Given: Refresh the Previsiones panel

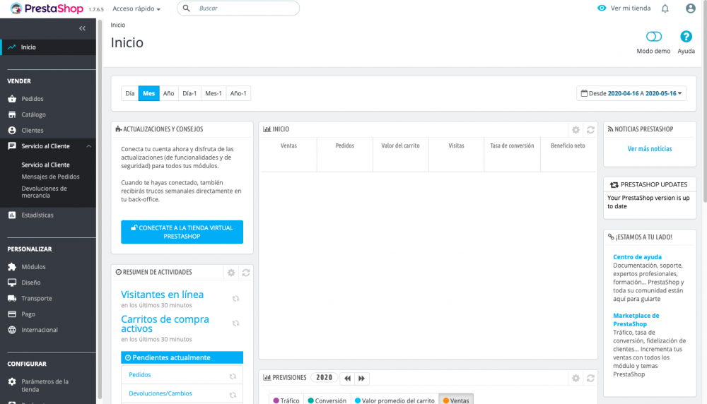Looking at the screenshot, I should 590,378.
